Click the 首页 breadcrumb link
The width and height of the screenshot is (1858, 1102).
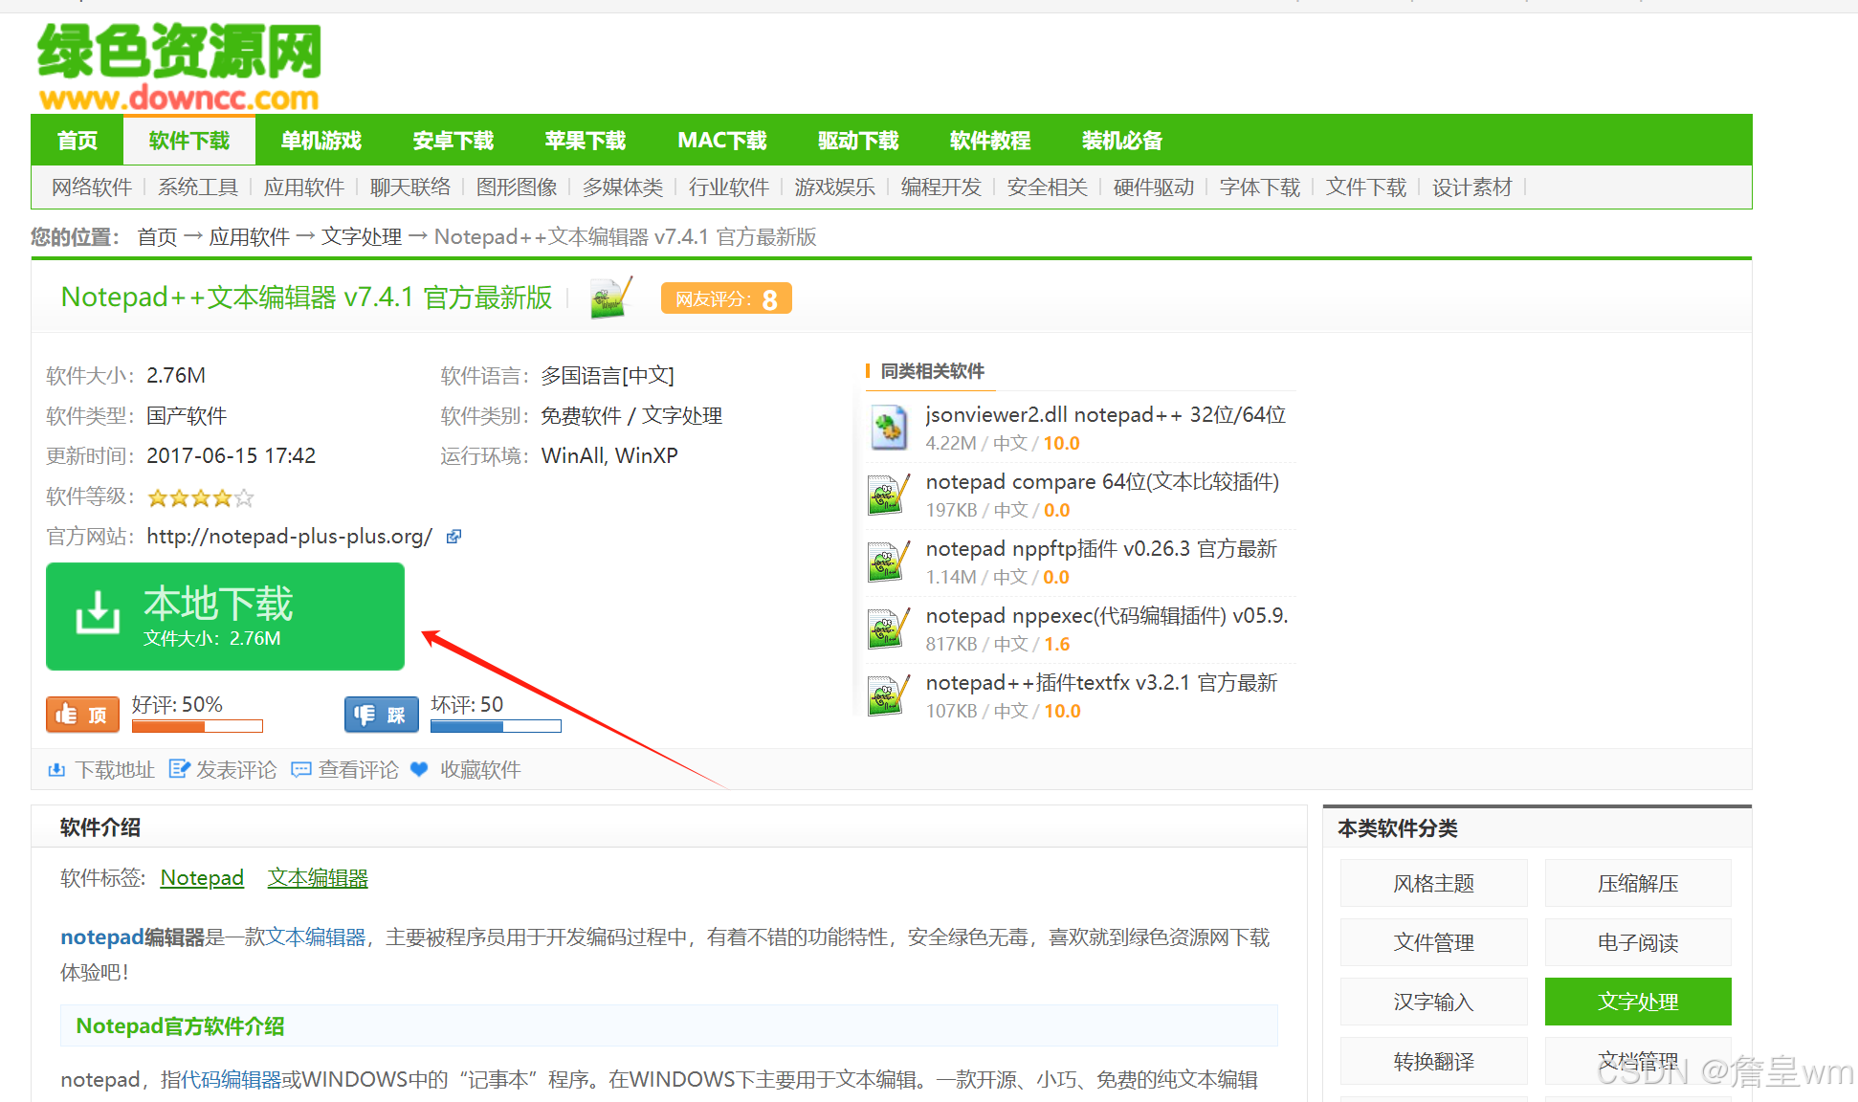coord(158,237)
